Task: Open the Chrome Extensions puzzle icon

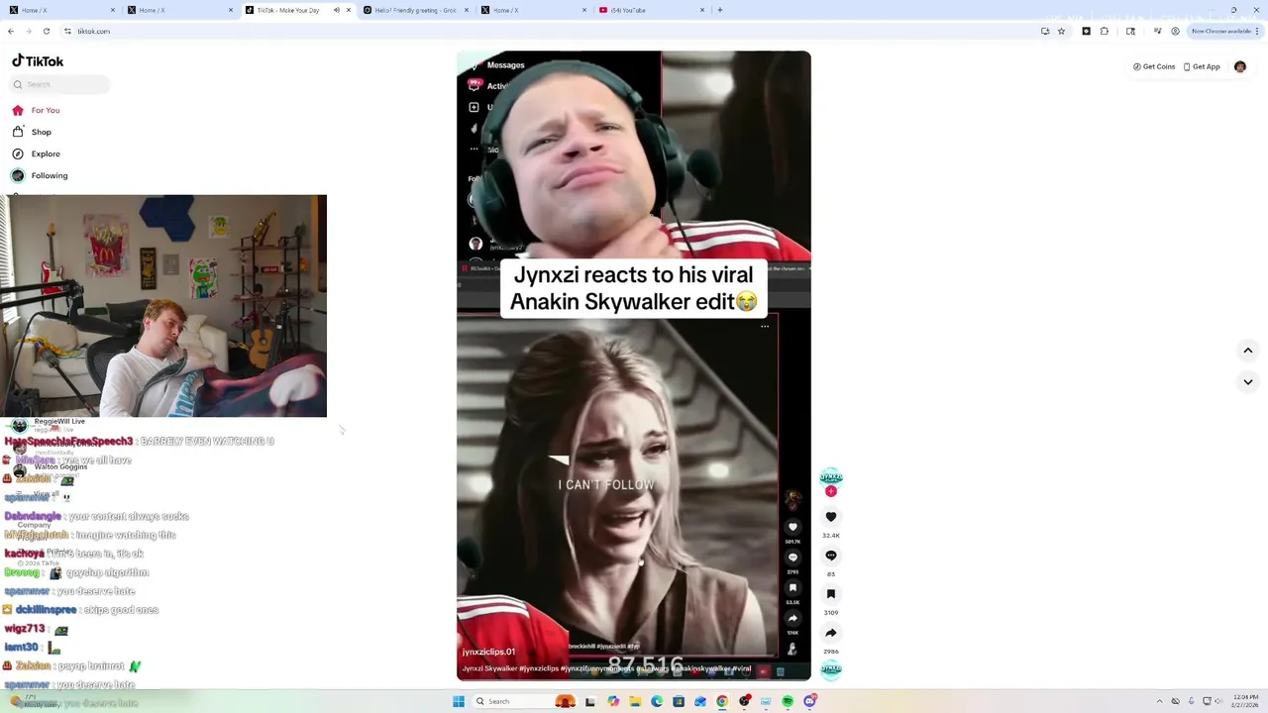Action: click(x=1105, y=31)
